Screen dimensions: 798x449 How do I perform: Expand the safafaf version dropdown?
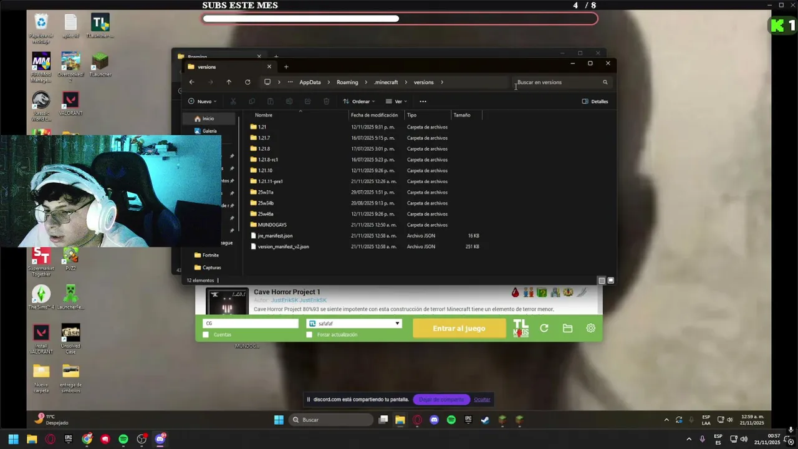click(x=397, y=324)
